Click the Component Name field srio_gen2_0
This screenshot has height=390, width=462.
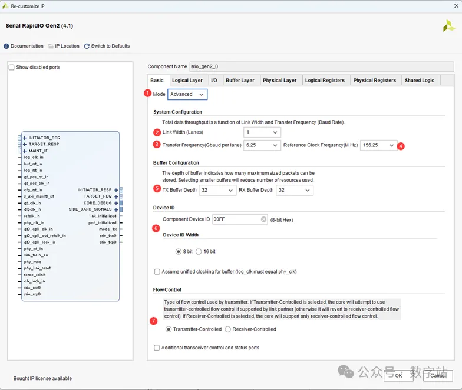[322, 67]
